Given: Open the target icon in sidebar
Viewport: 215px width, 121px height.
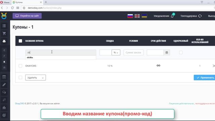Looking at the screenshot, I should click(4, 115).
